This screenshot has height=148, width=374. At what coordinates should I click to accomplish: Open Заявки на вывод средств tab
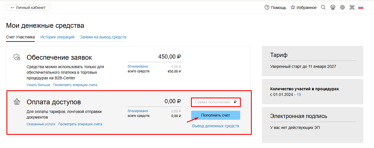103,37
